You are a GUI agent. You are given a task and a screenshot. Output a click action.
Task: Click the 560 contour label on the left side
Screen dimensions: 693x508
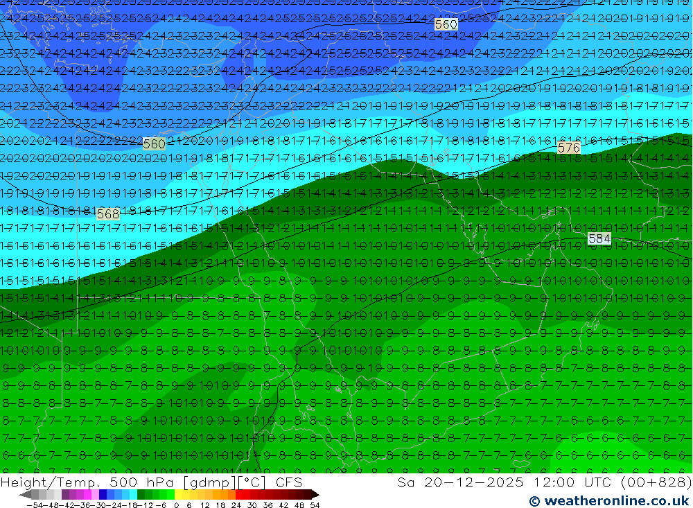pos(155,143)
